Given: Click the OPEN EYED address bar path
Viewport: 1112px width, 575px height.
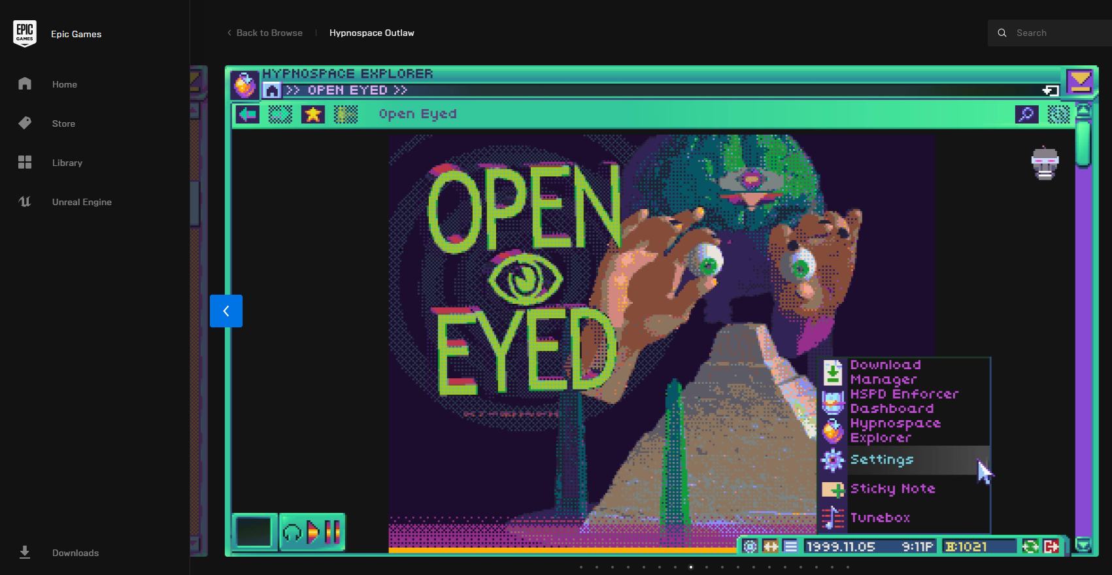Looking at the screenshot, I should point(347,90).
